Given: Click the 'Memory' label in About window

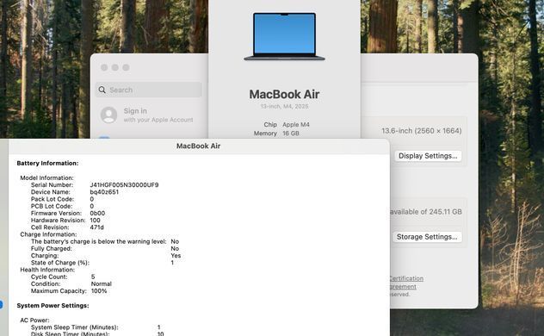Looking at the screenshot, I should (265, 134).
